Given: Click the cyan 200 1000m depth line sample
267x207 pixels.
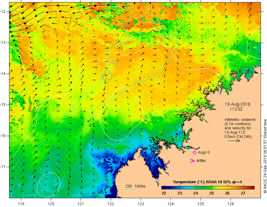Looking at the screenshot, I should click(x=130, y=189).
